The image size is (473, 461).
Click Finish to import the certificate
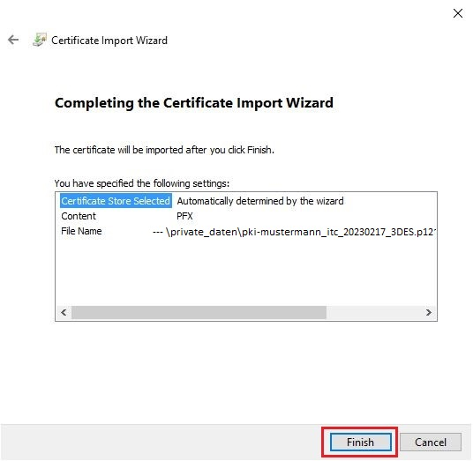click(x=360, y=442)
